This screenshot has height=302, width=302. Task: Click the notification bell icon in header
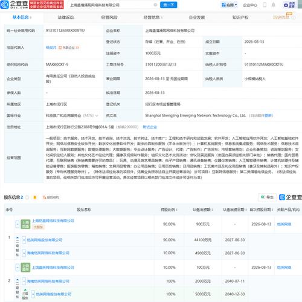click(273, 5)
